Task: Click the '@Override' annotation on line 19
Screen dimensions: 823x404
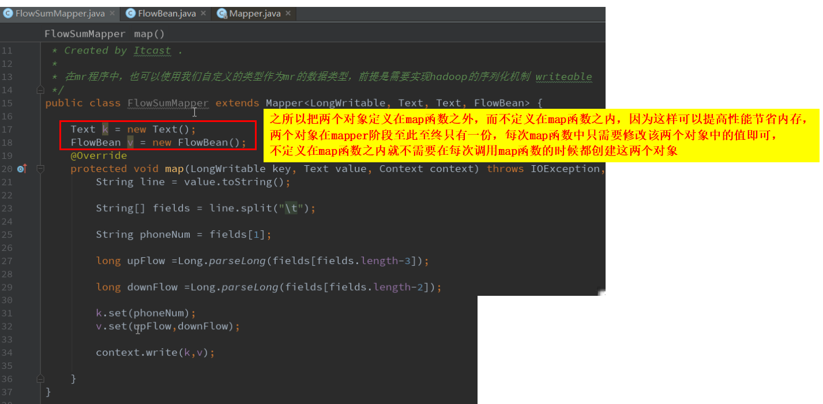Action: [99, 155]
